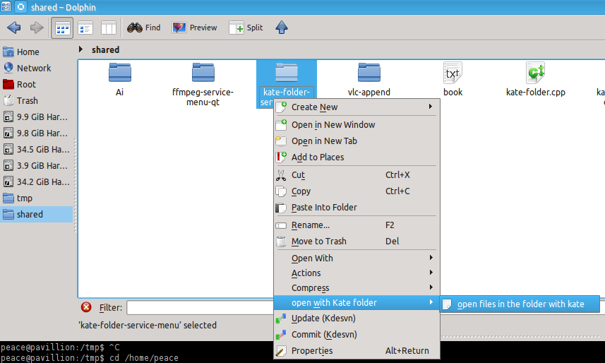Click the shared breadcrumb label
The image size is (605, 363).
[x=105, y=50]
